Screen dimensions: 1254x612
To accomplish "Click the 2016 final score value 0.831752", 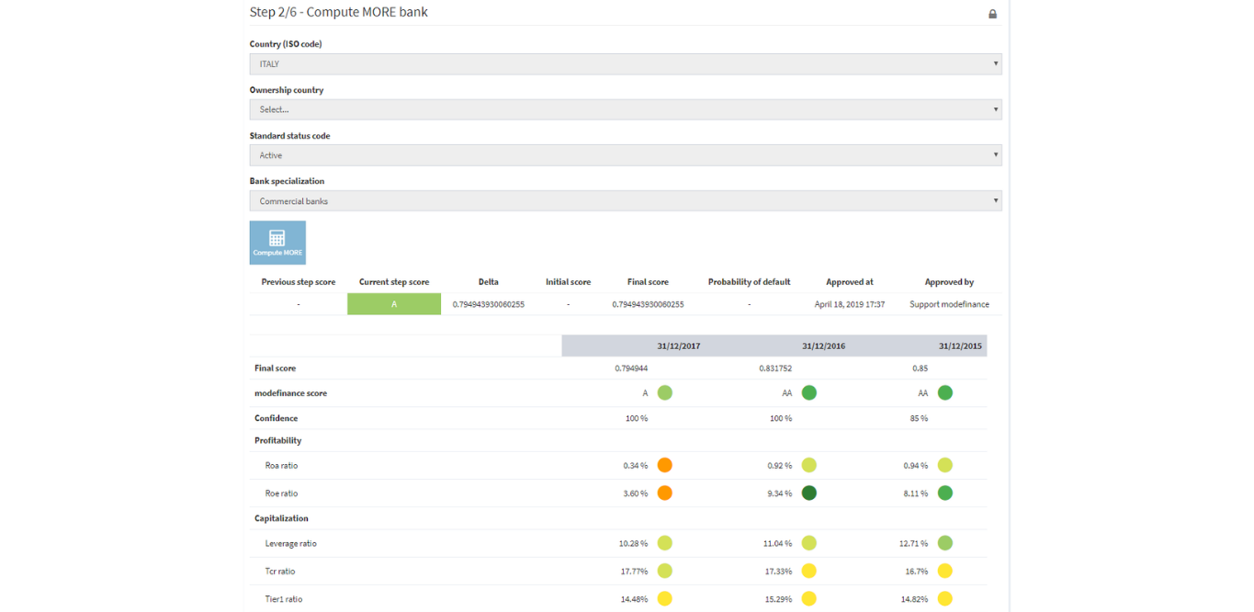I will (775, 368).
